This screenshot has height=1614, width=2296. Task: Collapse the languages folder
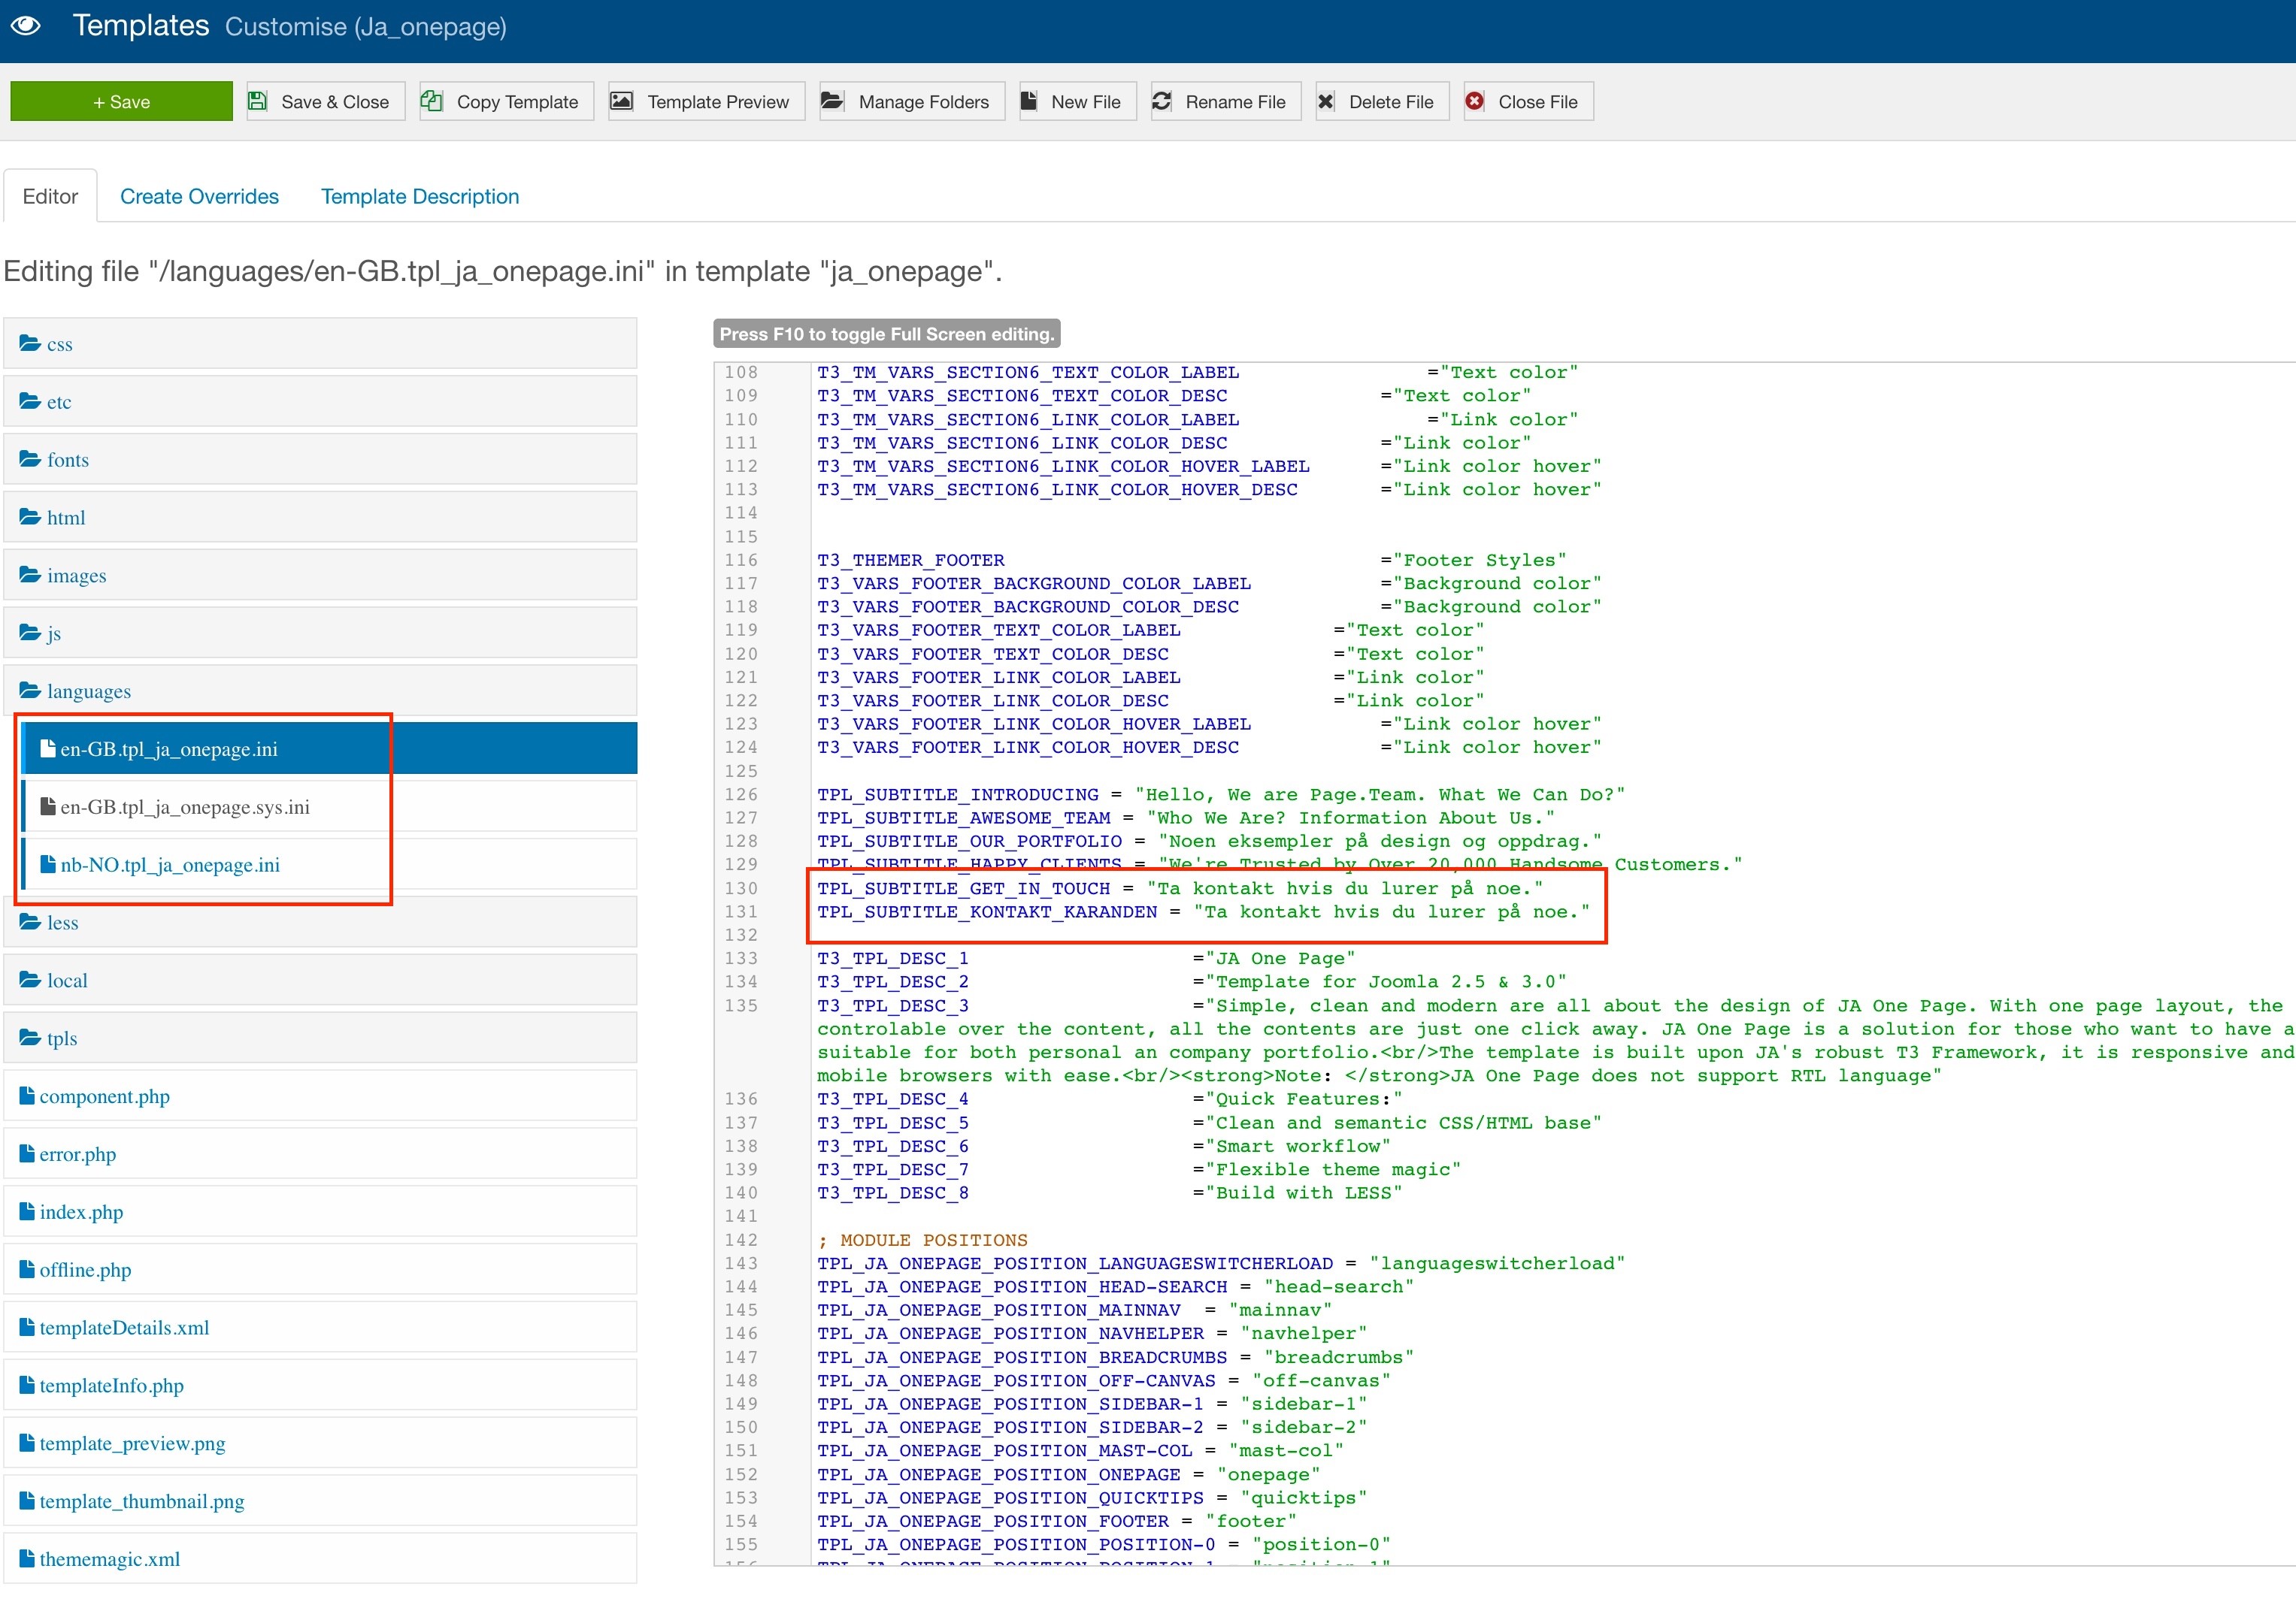[x=88, y=691]
